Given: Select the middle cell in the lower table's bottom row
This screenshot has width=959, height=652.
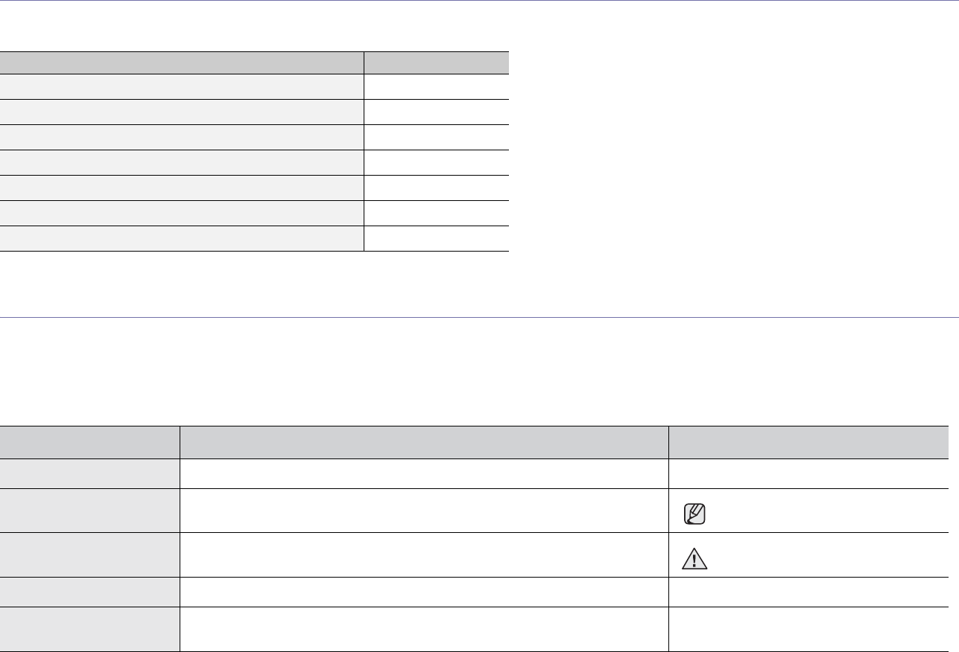Looking at the screenshot, I should point(424,630).
